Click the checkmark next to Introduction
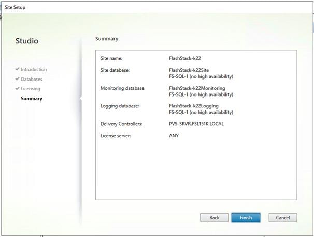Image resolution: width=314 pixels, height=237 pixels. (x=17, y=69)
